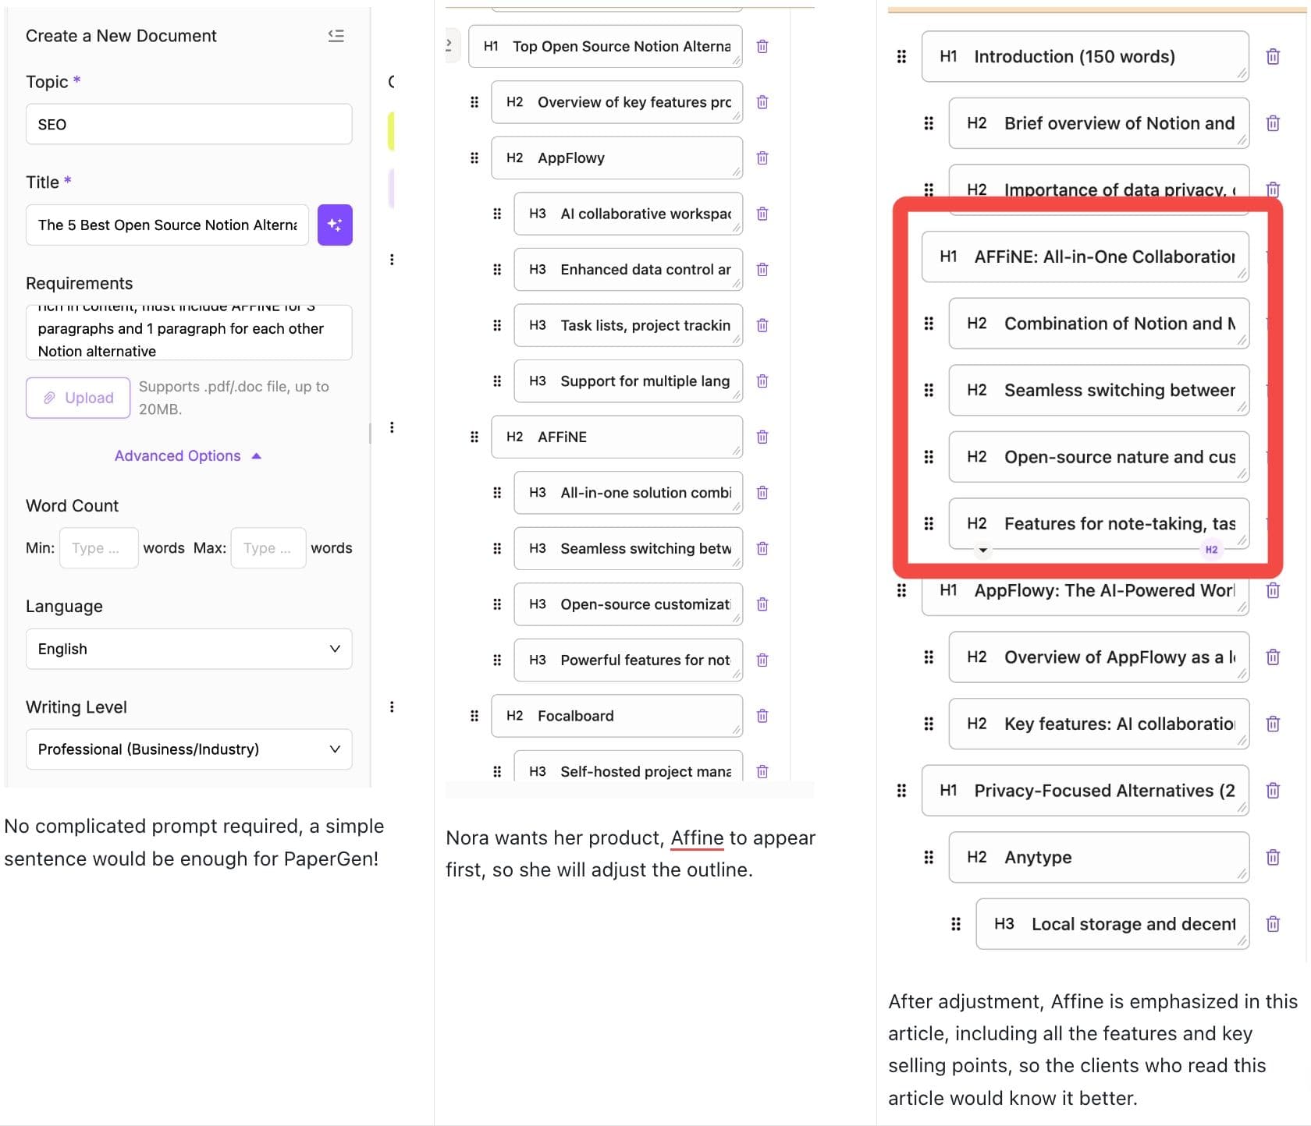
Task: Click the maximum word count field
Action: (268, 548)
